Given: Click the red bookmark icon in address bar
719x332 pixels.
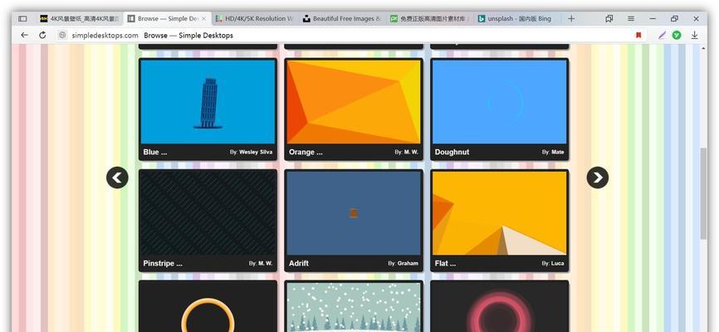Looking at the screenshot, I should (x=638, y=36).
